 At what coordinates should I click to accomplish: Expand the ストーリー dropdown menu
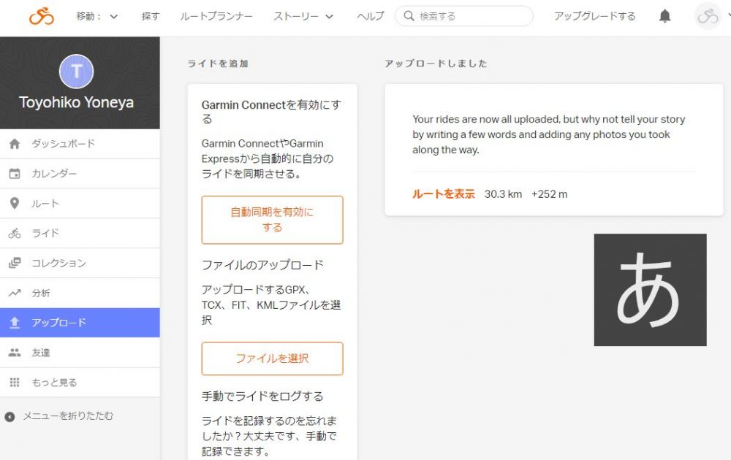[x=303, y=16]
